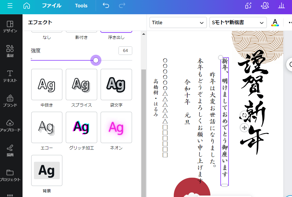Viewport: 292px width, 197px height.
Task: Select the ネオン neon text effect
Action: 116,128
